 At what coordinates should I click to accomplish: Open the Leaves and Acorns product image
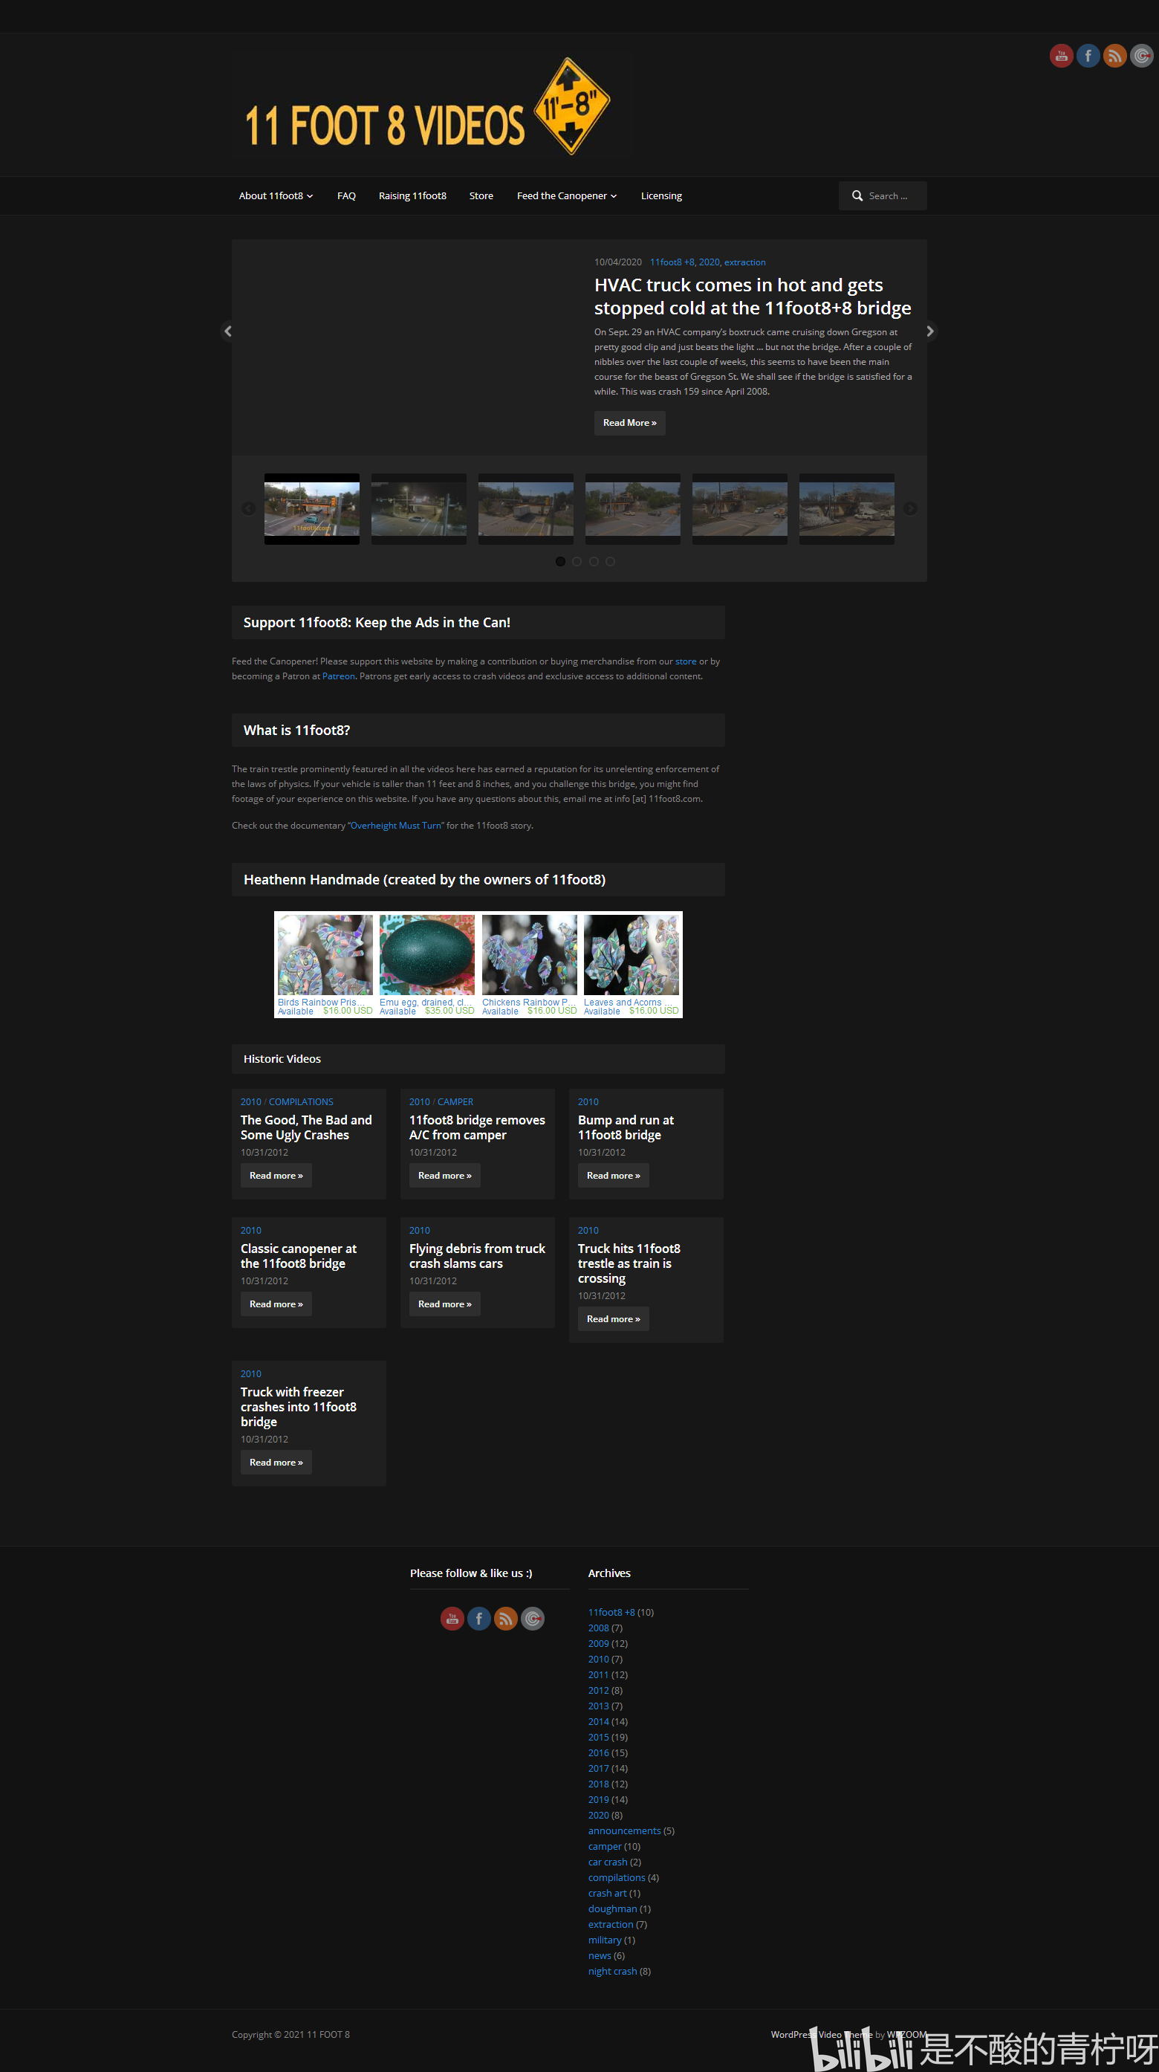(632, 955)
